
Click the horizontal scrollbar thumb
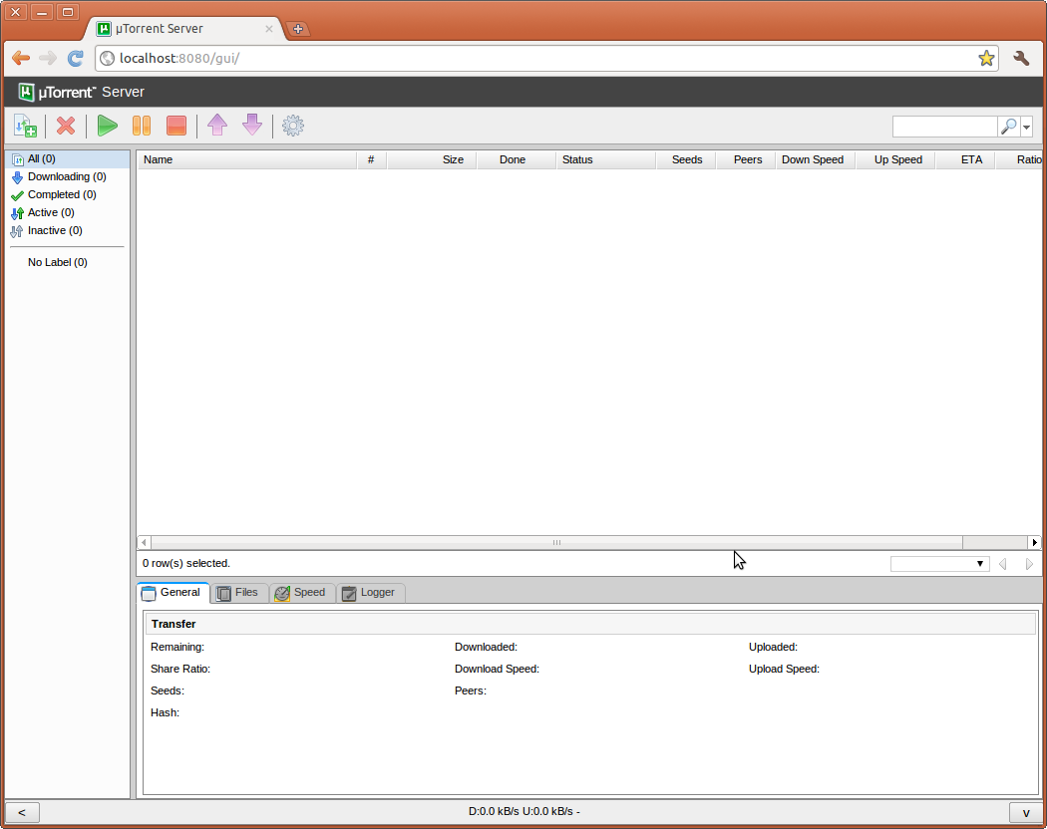coord(556,543)
